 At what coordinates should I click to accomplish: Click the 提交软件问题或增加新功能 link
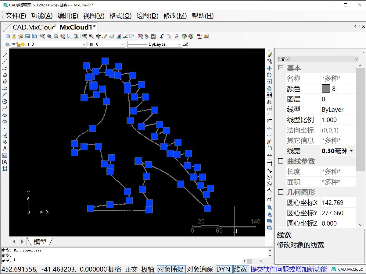[x=288, y=269]
